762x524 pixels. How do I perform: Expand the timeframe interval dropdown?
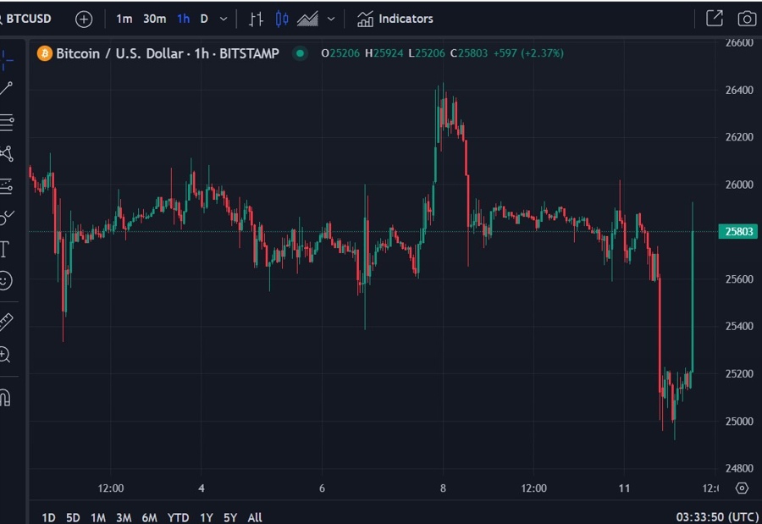(224, 19)
